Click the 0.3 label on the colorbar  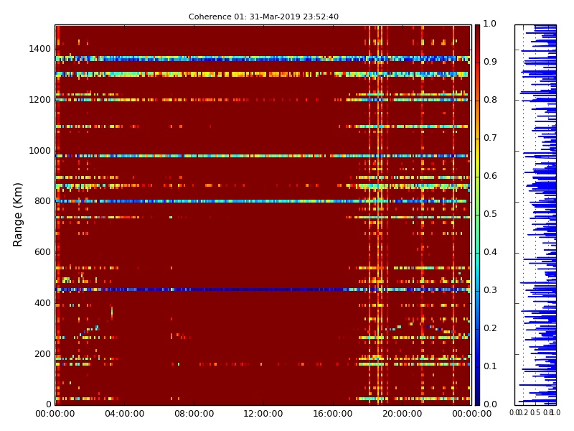(x=490, y=291)
